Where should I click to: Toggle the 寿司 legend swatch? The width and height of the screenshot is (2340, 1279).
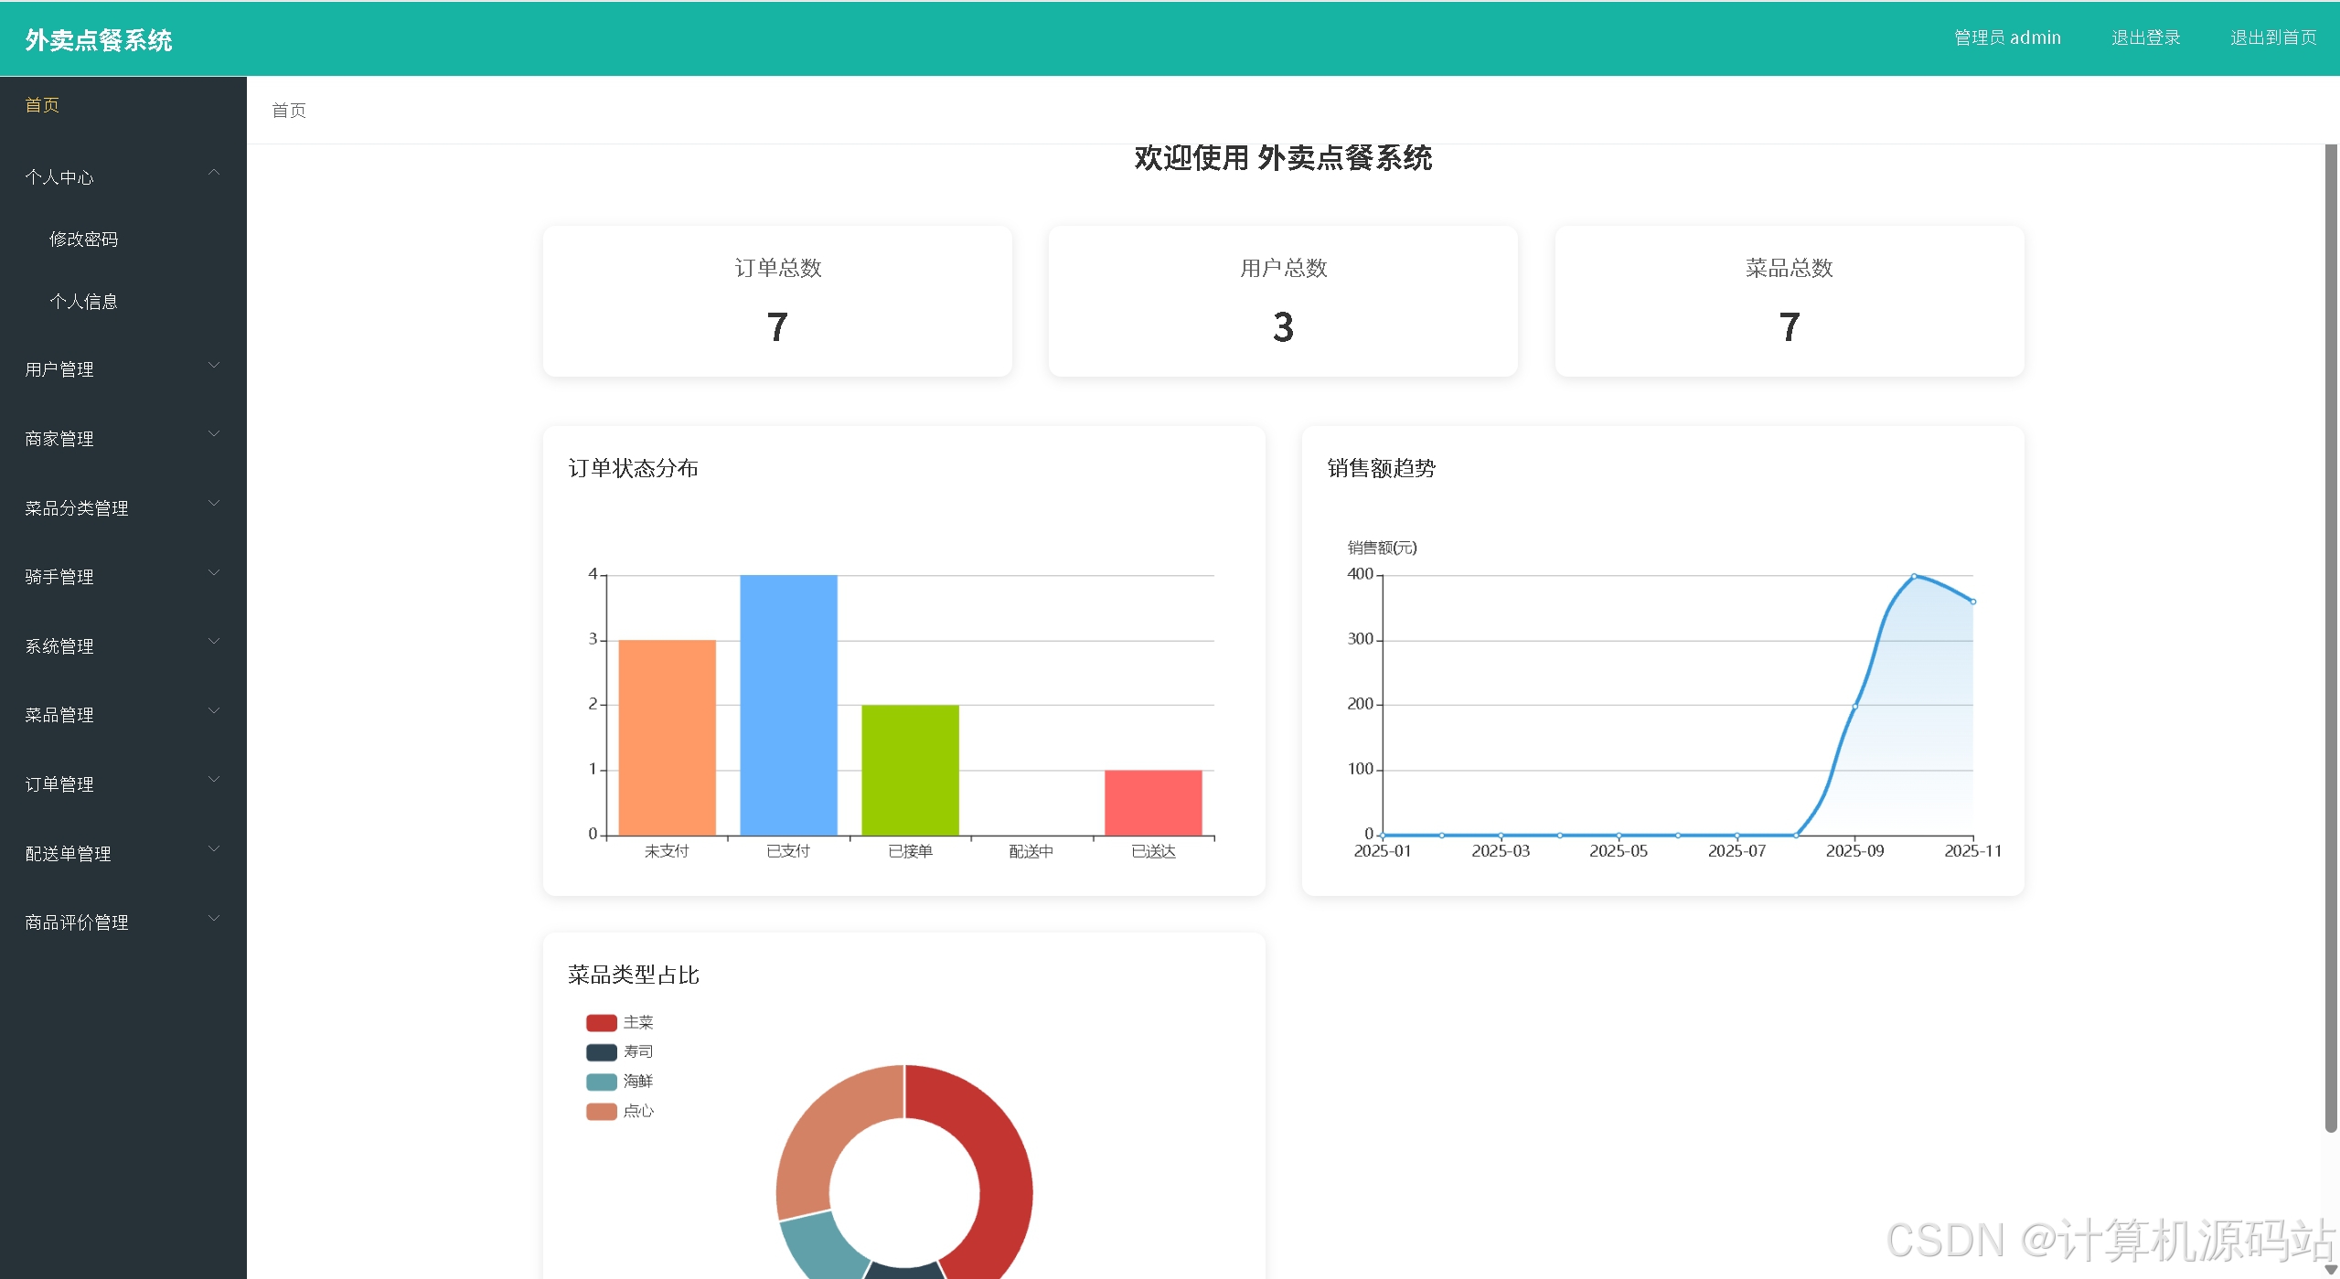click(601, 1052)
